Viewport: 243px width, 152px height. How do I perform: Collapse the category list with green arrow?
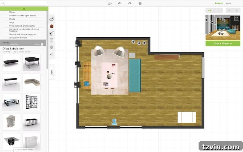pyautogui.click(x=24, y=9)
